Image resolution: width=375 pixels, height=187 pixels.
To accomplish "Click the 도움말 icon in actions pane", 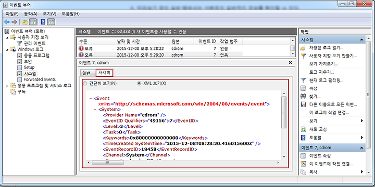I will 303,138.
